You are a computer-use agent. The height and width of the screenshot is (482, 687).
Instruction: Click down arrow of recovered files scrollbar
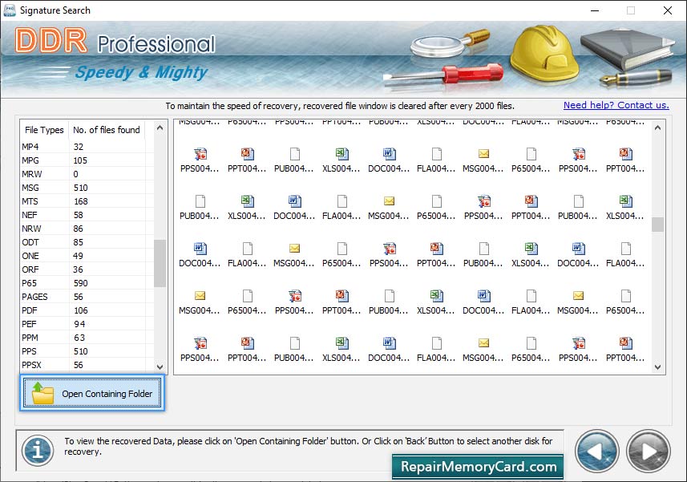pyautogui.click(x=657, y=367)
